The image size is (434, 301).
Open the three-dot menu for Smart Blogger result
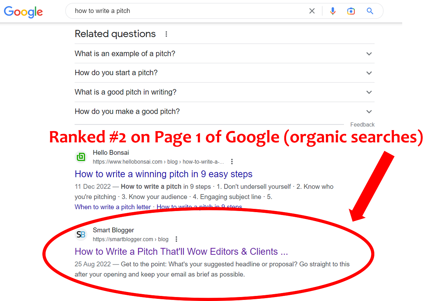(x=176, y=239)
